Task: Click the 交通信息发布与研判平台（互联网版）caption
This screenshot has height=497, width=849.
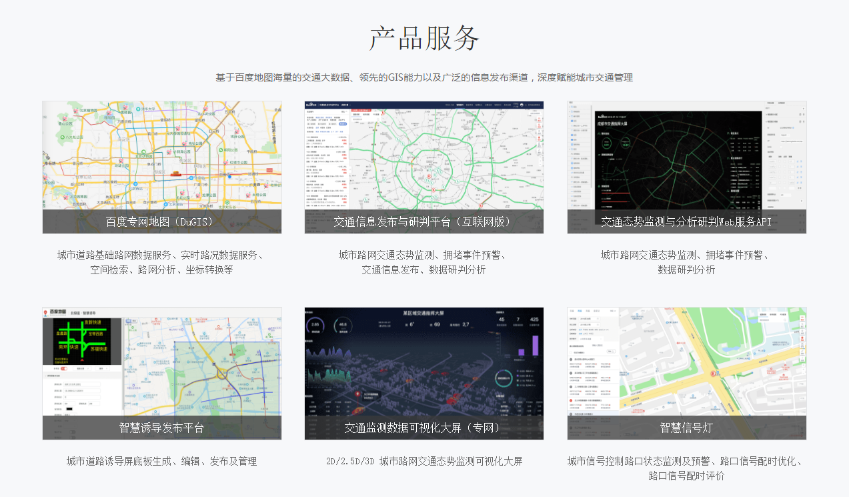Action: pos(424,221)
